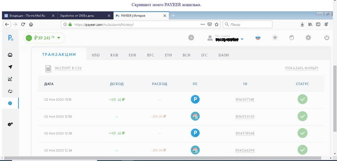
Task: Open transaction ID 804335150
Action: [245, 116]
